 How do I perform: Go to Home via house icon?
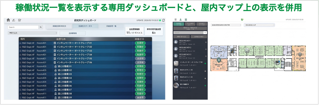(8, 20)
